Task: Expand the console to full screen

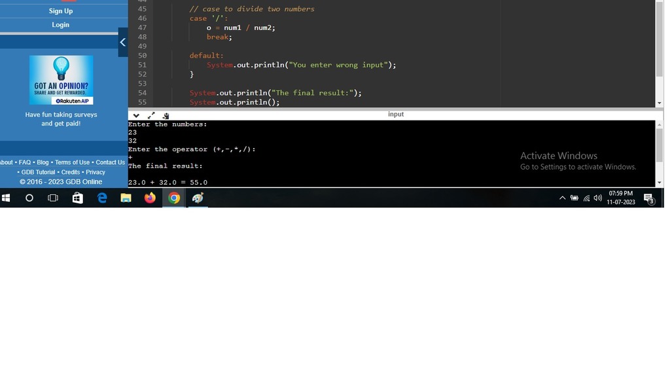Action: 151,115
